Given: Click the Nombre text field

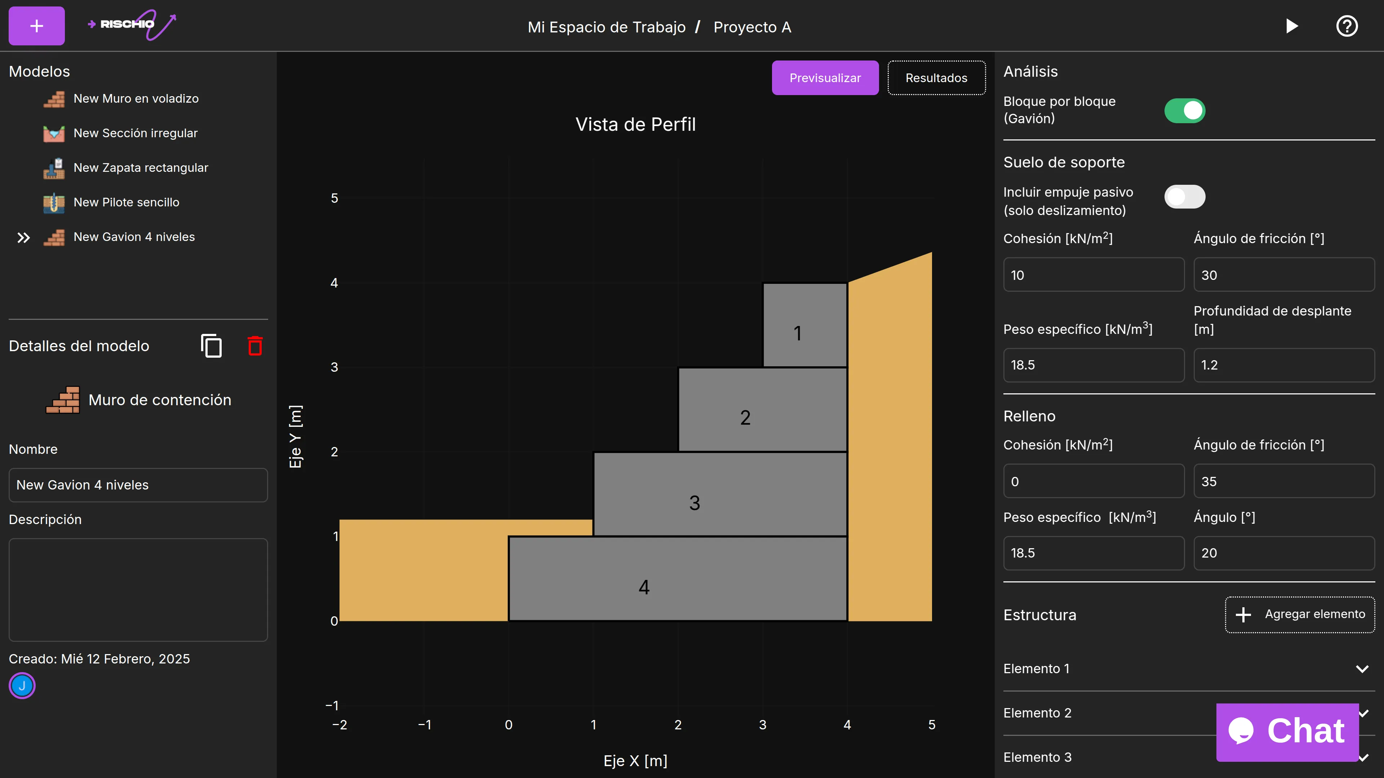Looking at the screenshot, I should click(138, 485).
